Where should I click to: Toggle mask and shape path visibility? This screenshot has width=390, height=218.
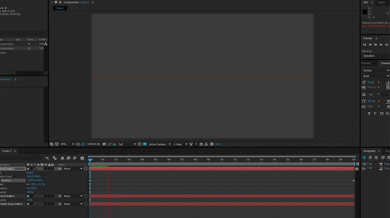[83, 144]
